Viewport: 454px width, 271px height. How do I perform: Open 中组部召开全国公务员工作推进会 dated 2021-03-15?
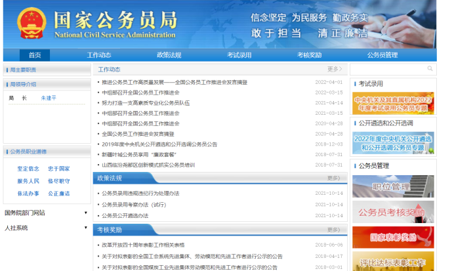pyautogui.click(x=140, y=114)
